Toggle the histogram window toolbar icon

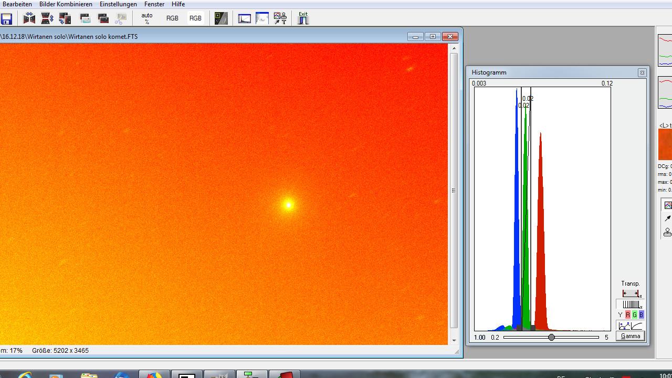[x=245, y=19]
